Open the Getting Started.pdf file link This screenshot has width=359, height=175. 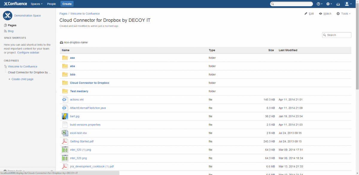click(x=82, y=141)
